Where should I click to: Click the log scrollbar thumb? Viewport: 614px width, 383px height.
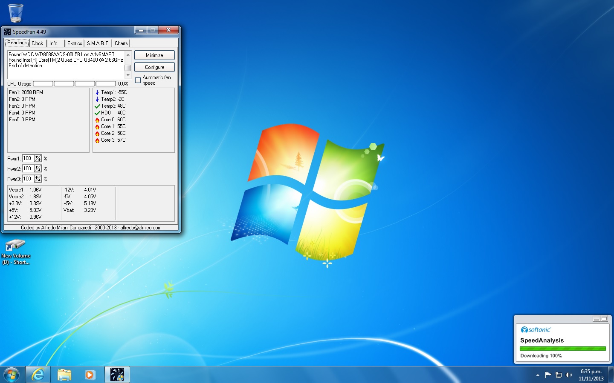127,68
